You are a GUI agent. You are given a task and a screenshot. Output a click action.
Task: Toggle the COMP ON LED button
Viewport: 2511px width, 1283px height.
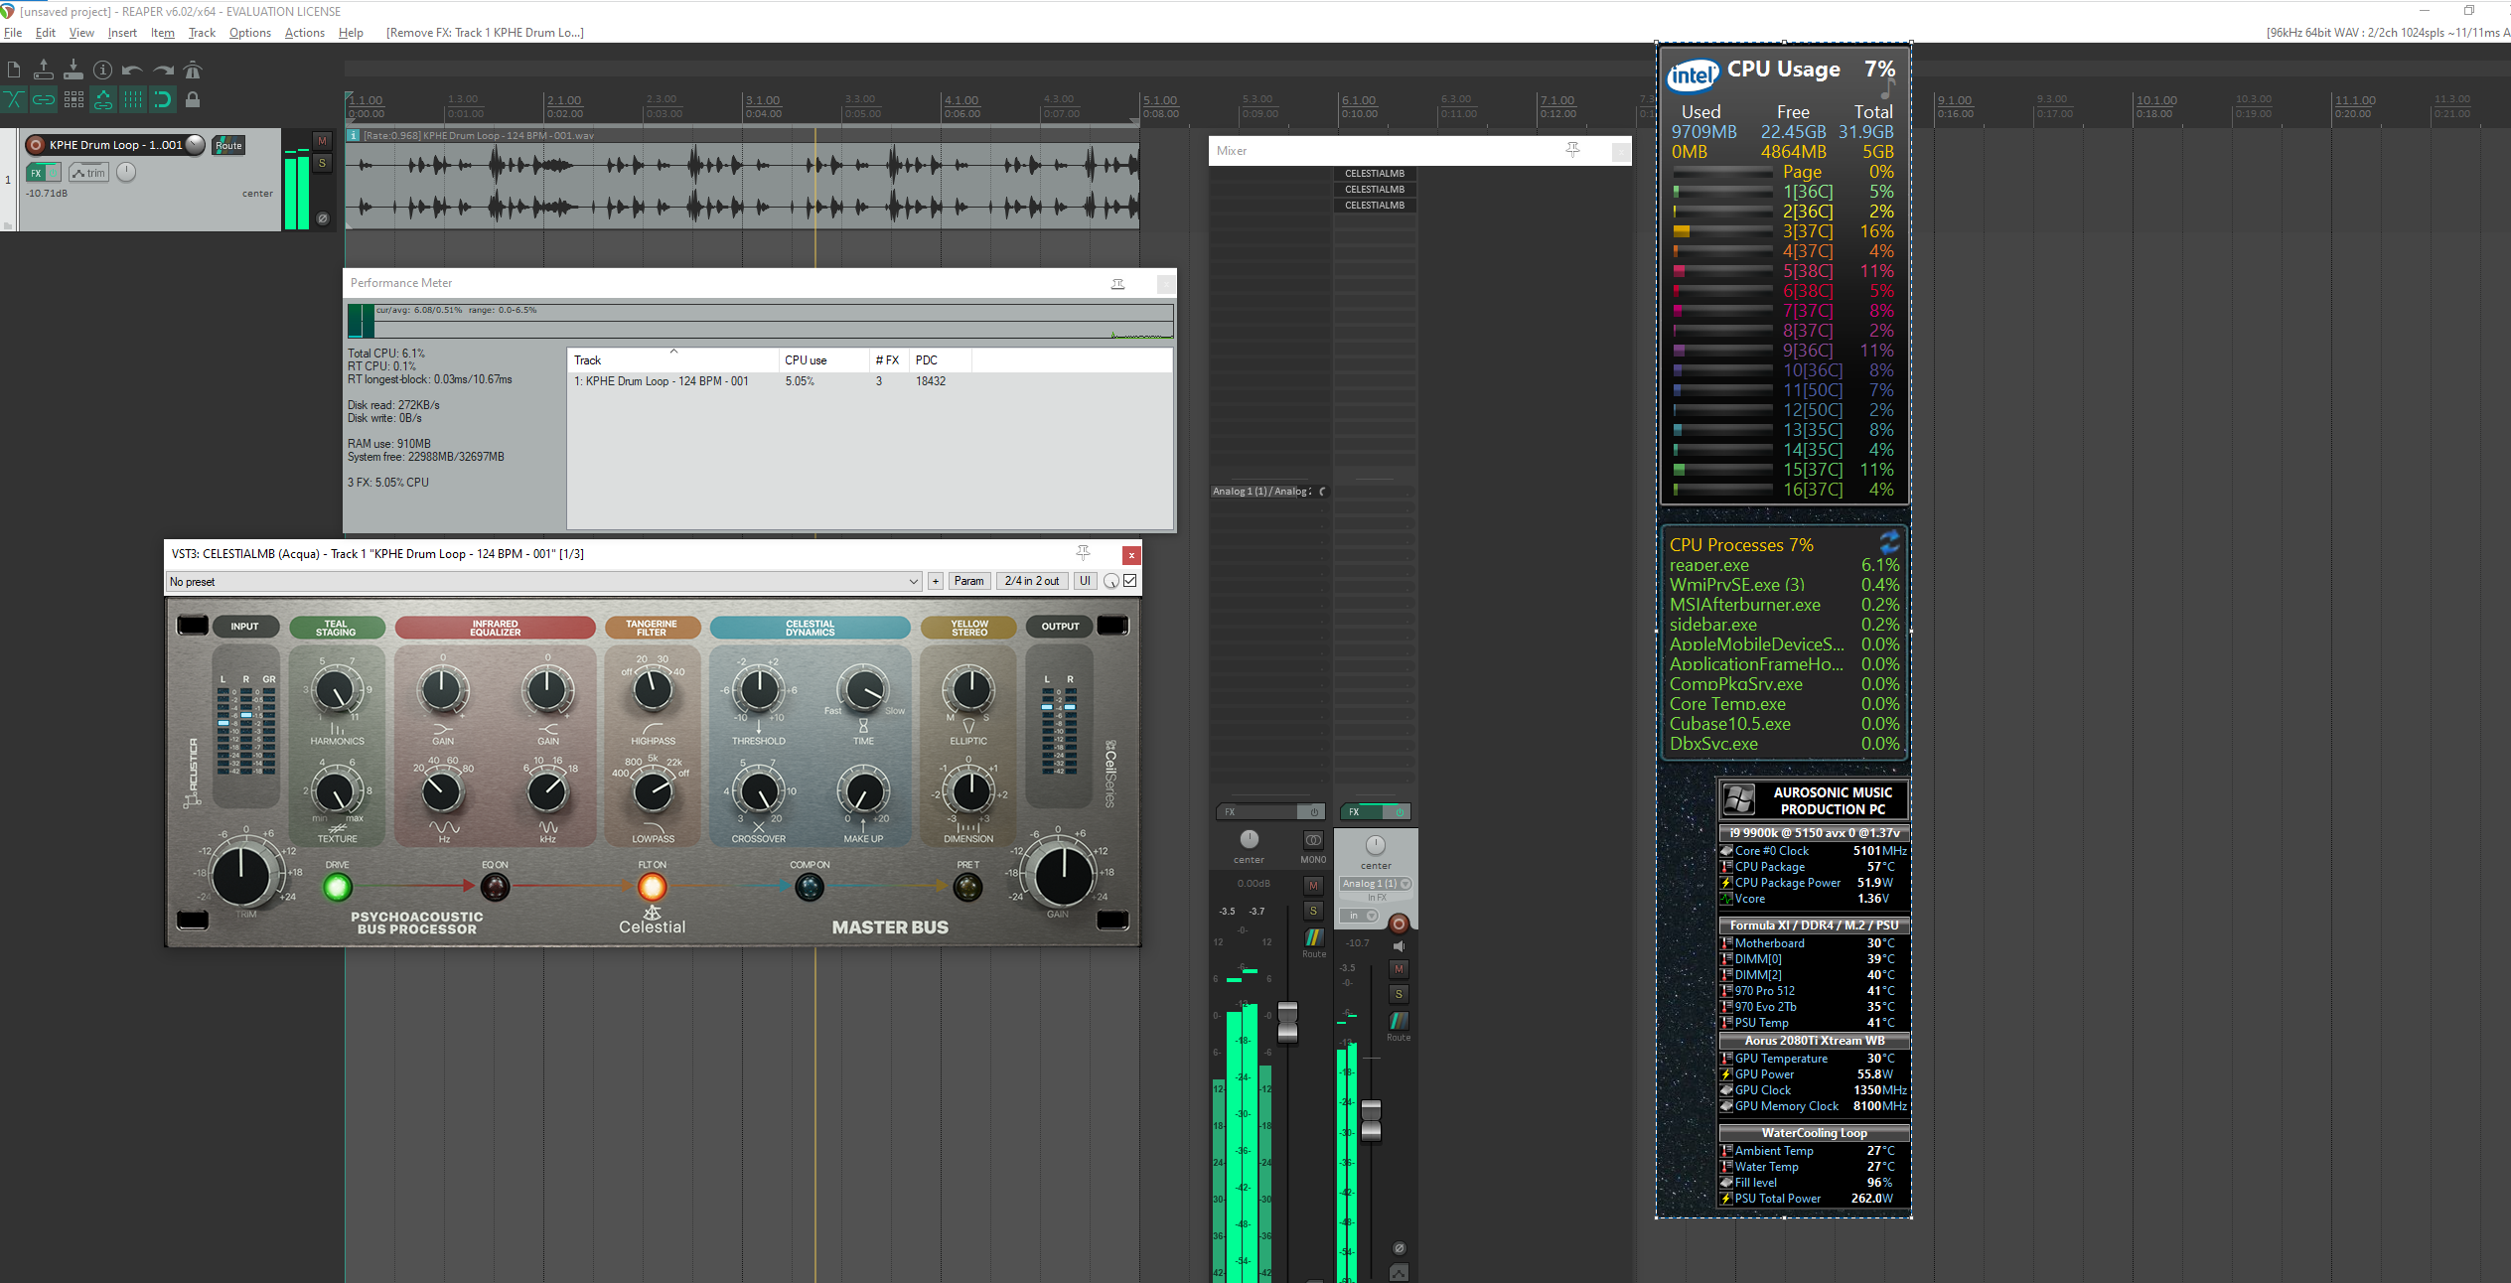[810, 887]
